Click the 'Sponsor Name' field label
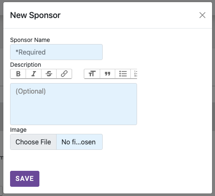 click(30, 40)
